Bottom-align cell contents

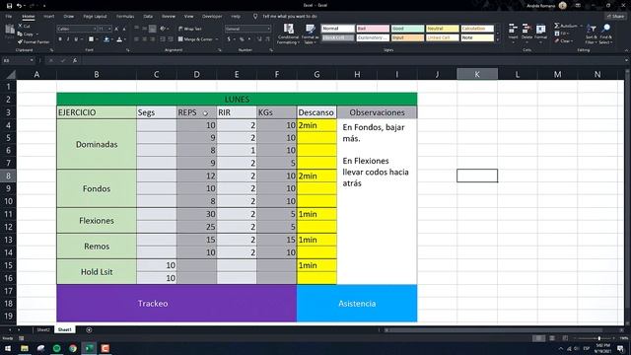click(153, 29)
